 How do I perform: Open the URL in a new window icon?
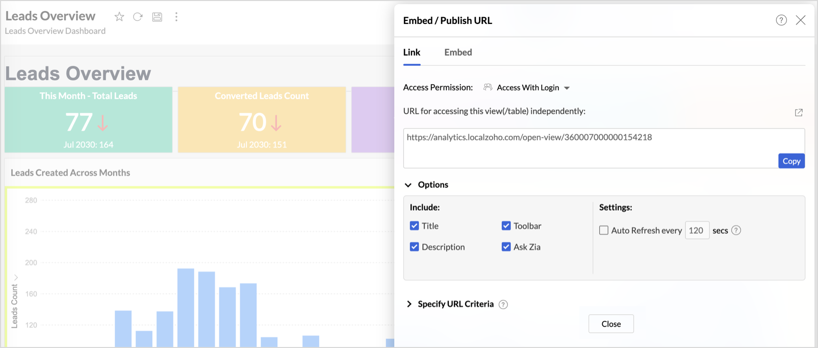[799, 112]
